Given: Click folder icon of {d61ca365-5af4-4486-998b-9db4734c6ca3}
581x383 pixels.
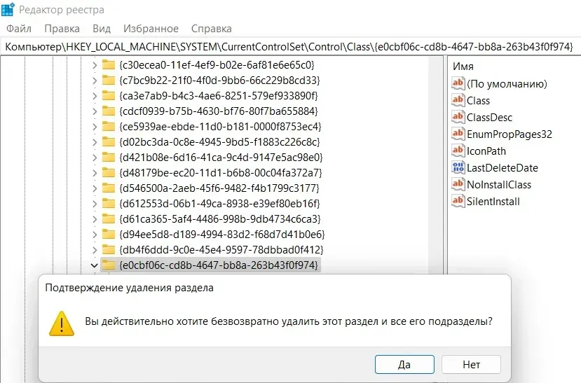Looking at the screenshot, I should [109, 218].
